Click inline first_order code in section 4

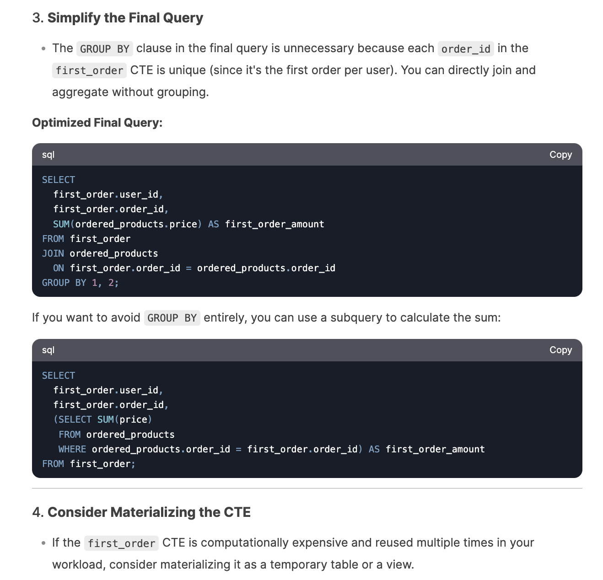point(121,543)
